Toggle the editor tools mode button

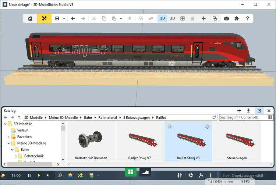(x=44, y=18)
